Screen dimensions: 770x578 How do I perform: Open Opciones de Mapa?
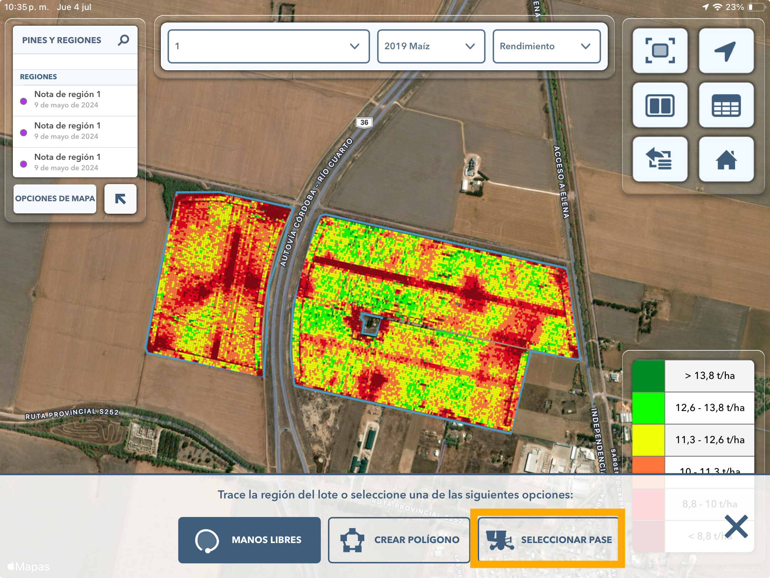(x=55, y=199)
